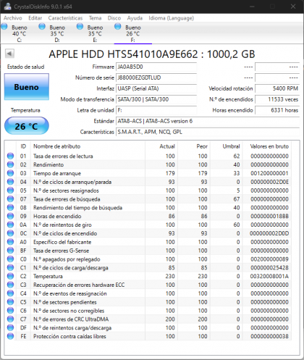Click status icon for errores hardware ECC
Viewport: 304px width, 360px height.
(x=10, y=285)
